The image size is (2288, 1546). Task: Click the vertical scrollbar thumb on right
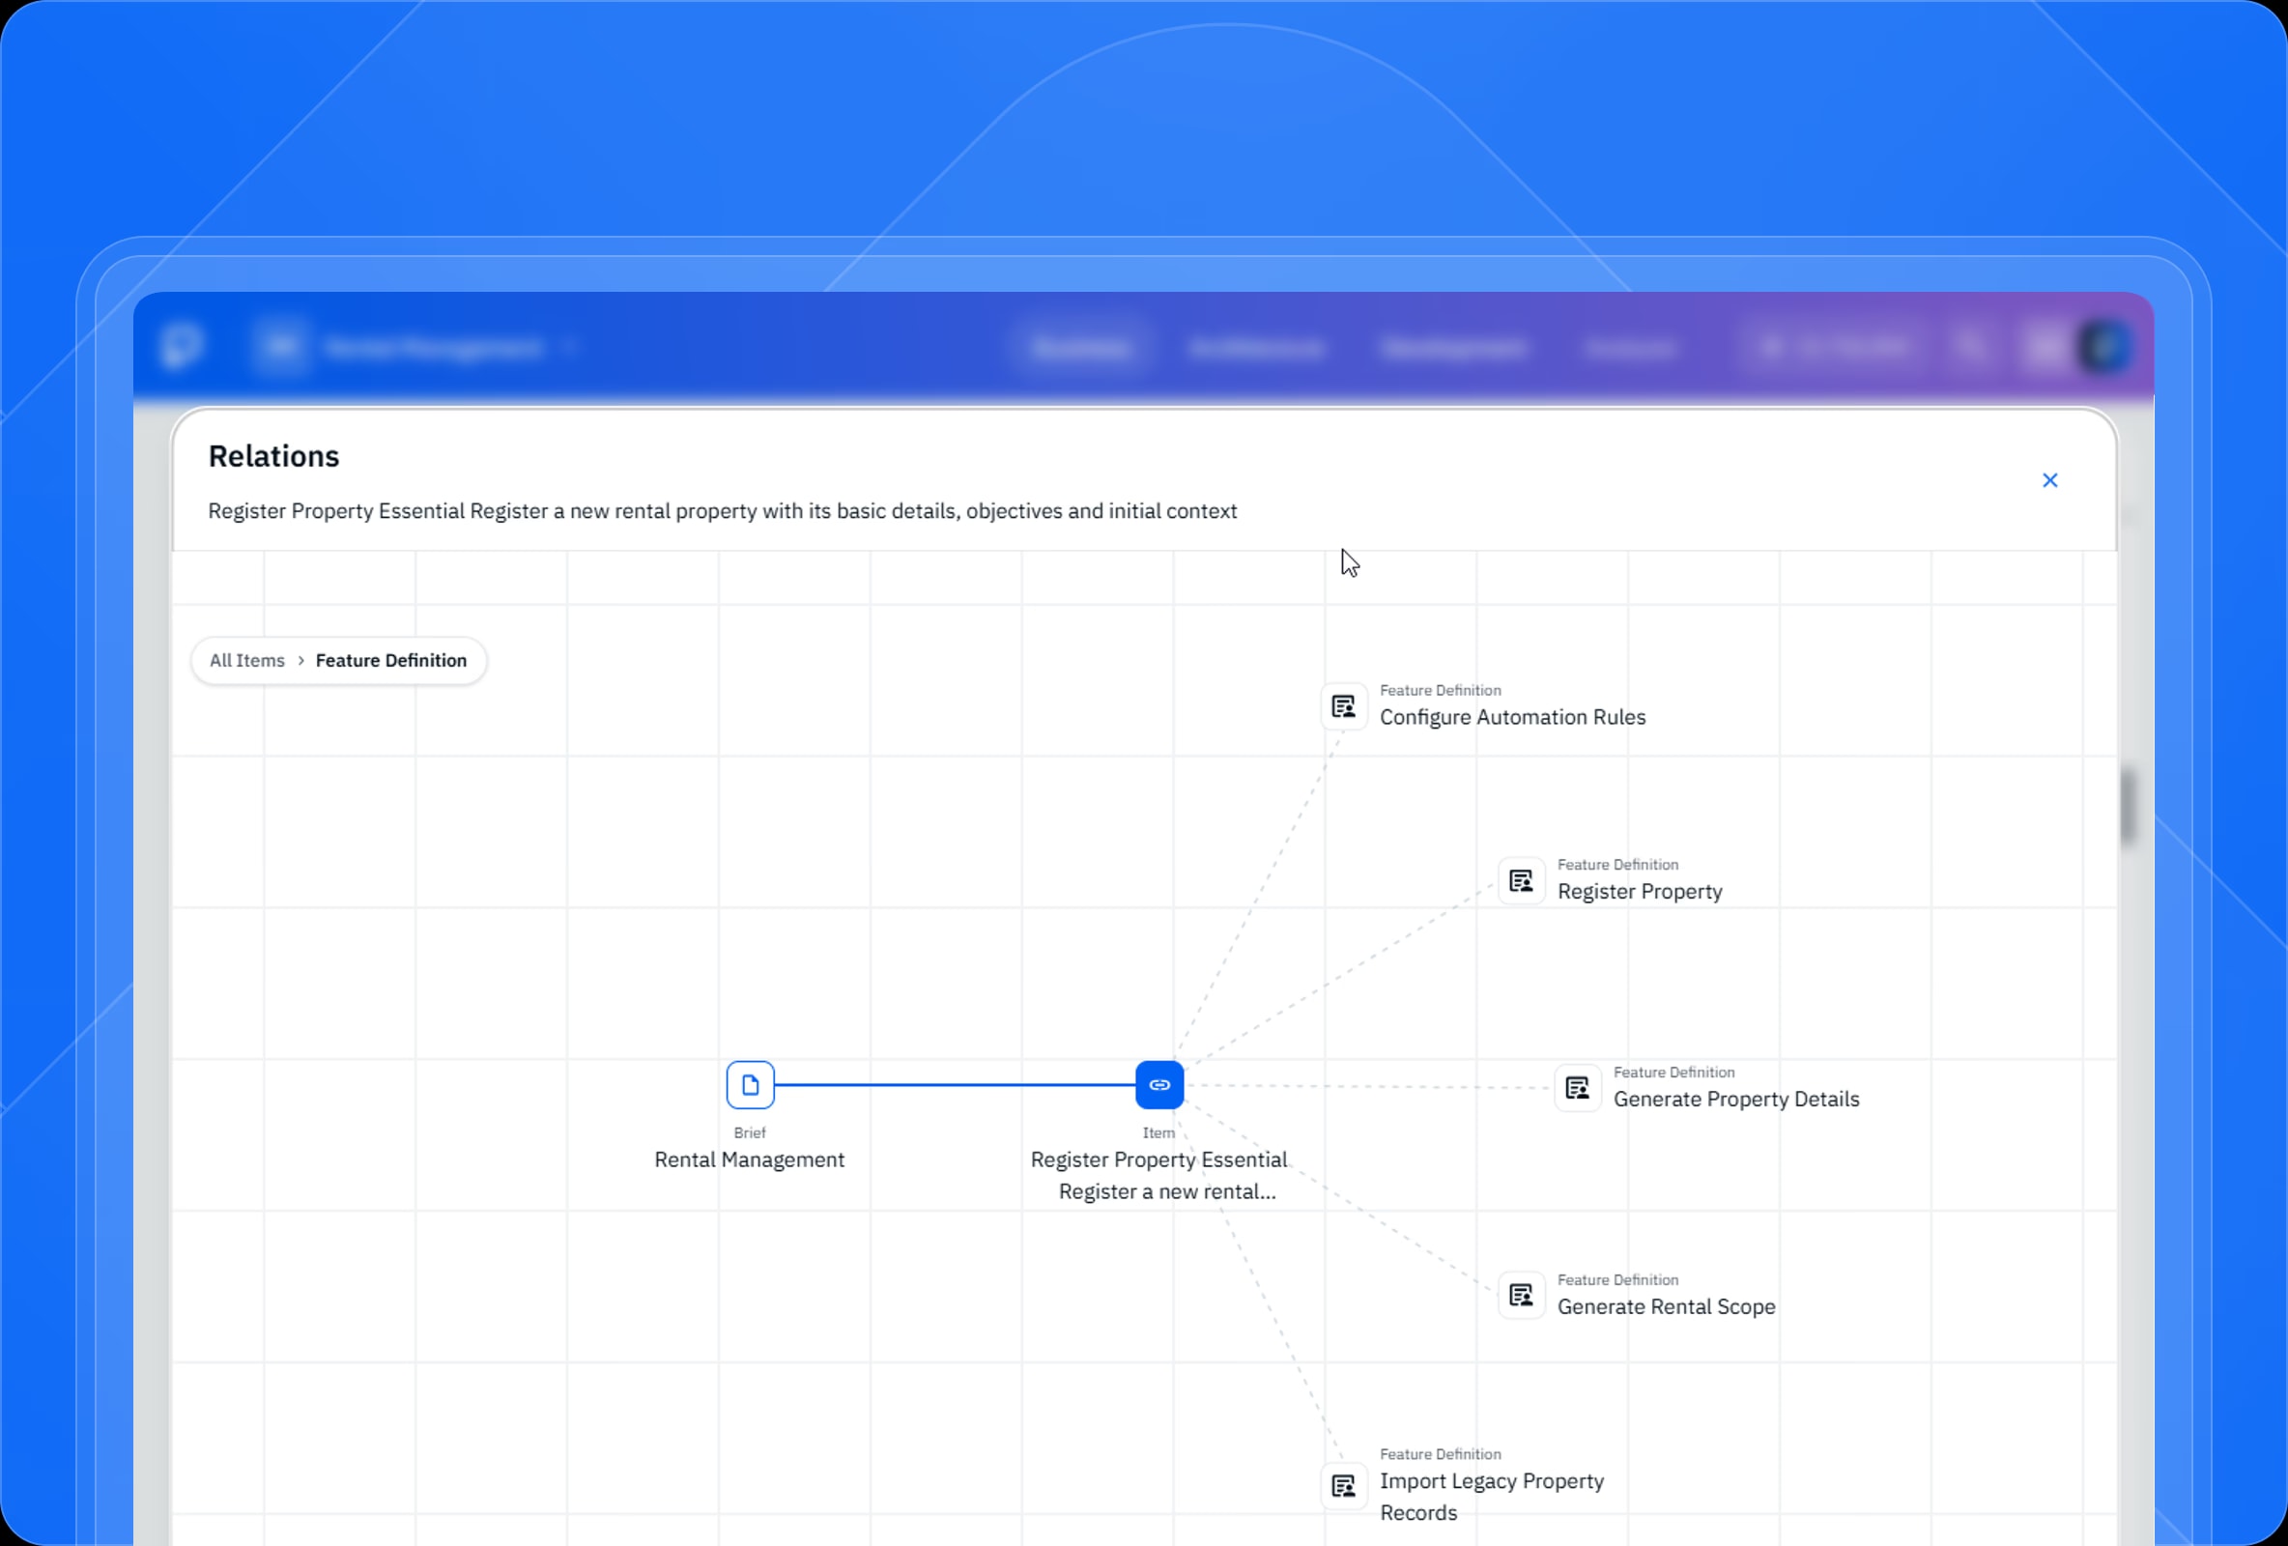coord(2129,808)
